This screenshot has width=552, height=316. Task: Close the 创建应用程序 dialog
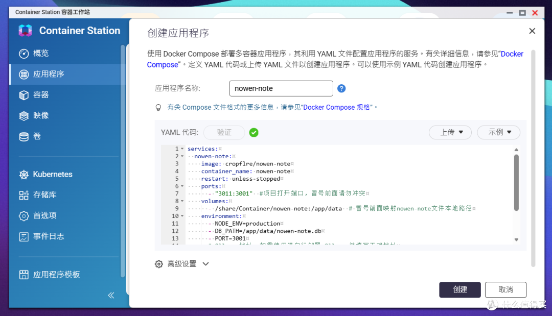pyautogui.click(x=532, y=31)
